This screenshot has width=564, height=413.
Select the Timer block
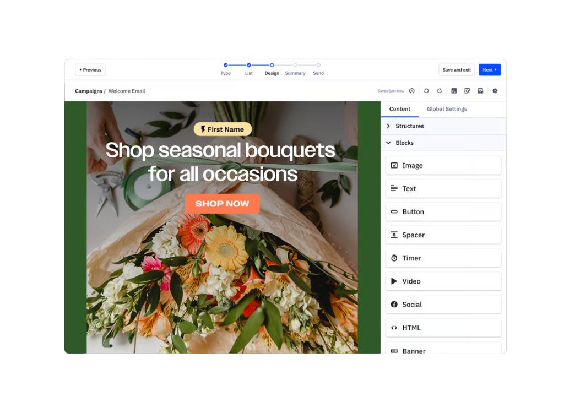click(443, 258)
